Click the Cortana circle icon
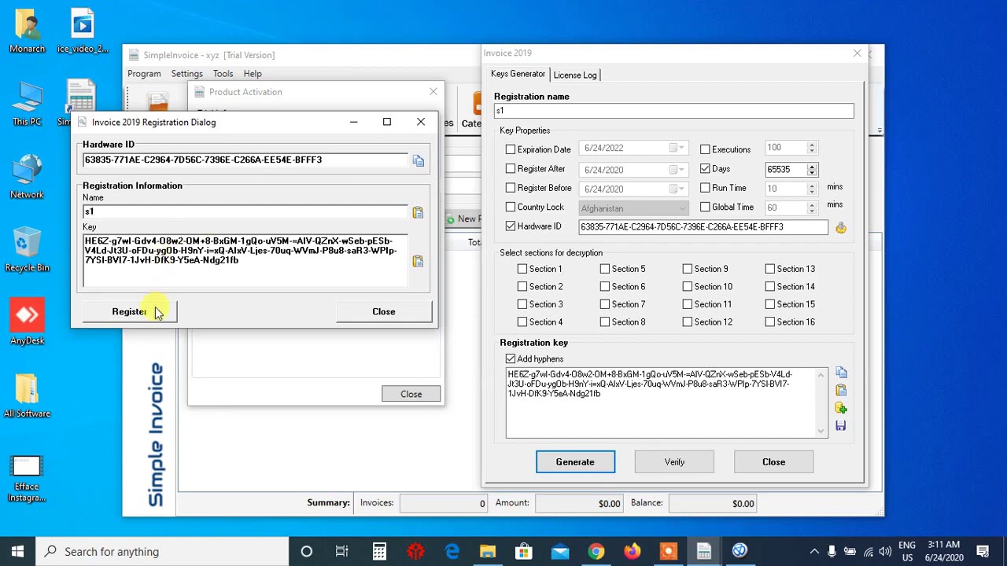The height and width of the screenshot is (566, 1007). pyautogui.click(x=306, y=551)
